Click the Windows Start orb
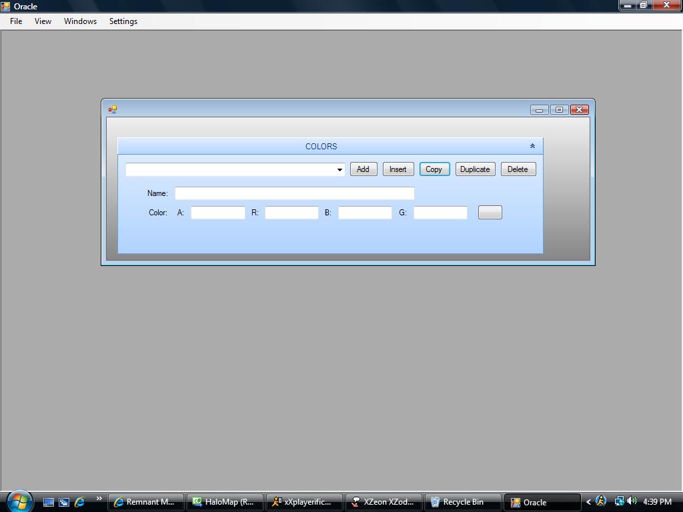Viewport: 683px width, 512px height. click(19, 501)
